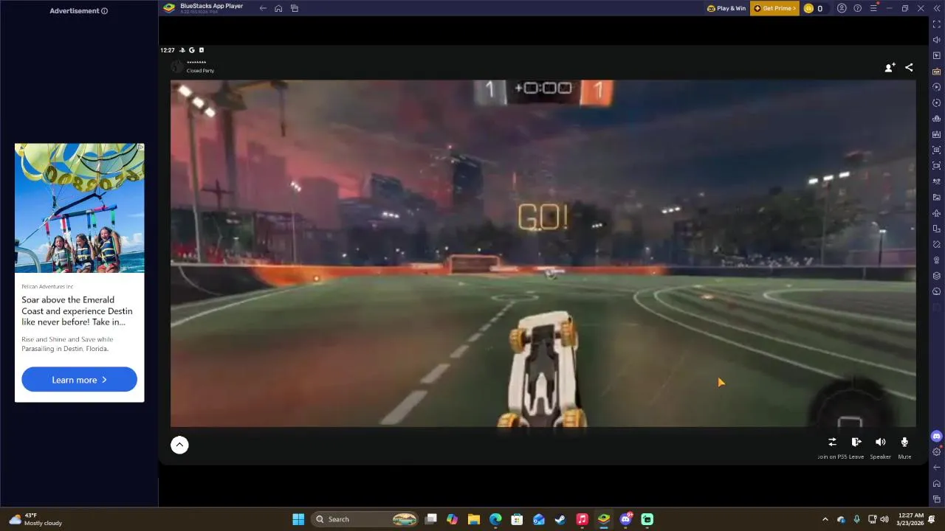Open Discord from the BlueStacks sidebar

coord(937,436)
